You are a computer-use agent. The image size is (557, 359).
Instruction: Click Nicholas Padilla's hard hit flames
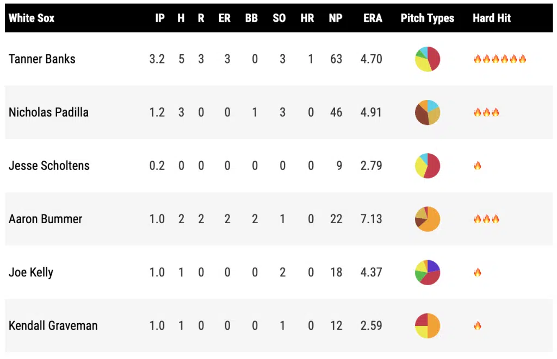(486, 112)
